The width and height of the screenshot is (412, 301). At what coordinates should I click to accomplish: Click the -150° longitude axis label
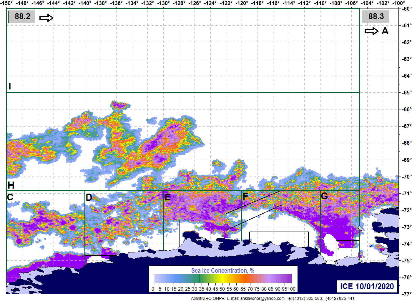6,3
